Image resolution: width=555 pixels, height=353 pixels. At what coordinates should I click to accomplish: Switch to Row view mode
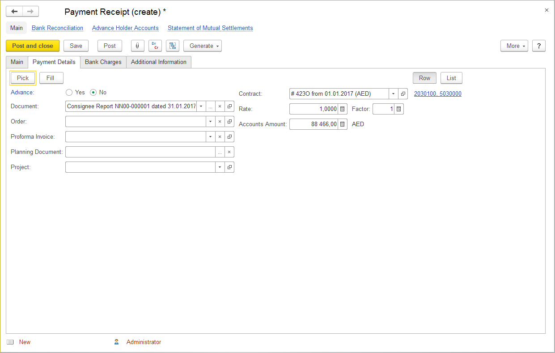click(x=424, y=78)
